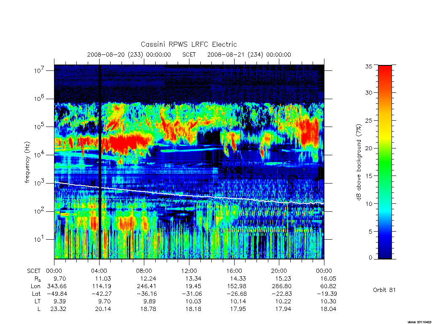
Task: Click the Rs value '15.23'
Action: 283,278
